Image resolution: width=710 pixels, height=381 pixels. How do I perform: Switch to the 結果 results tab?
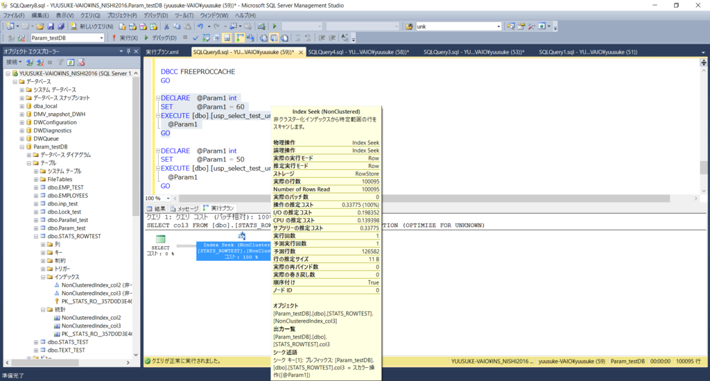pyautogui.click(x=156, y=208)
